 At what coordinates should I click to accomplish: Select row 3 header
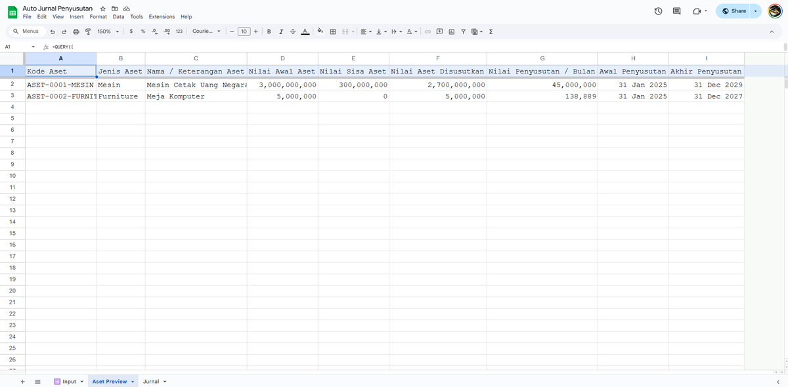coord(12,96)
